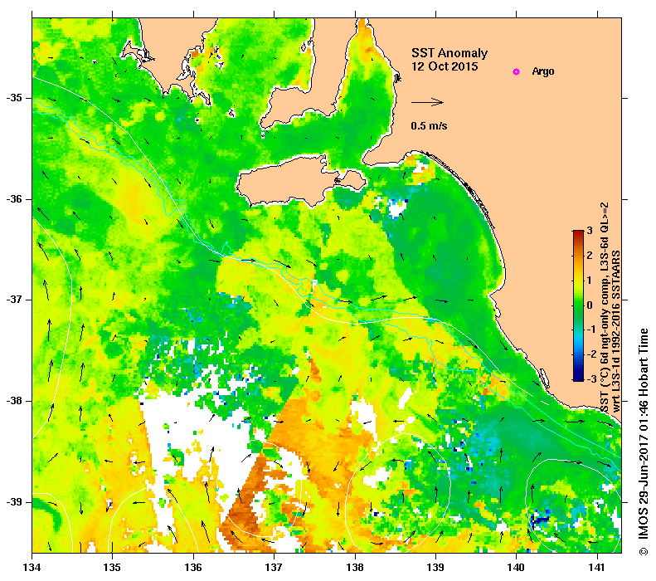This screenshot has width=656, height=581.
Task: Click the copyright symbol beside IMOS text
Action: tap(643, 551)
